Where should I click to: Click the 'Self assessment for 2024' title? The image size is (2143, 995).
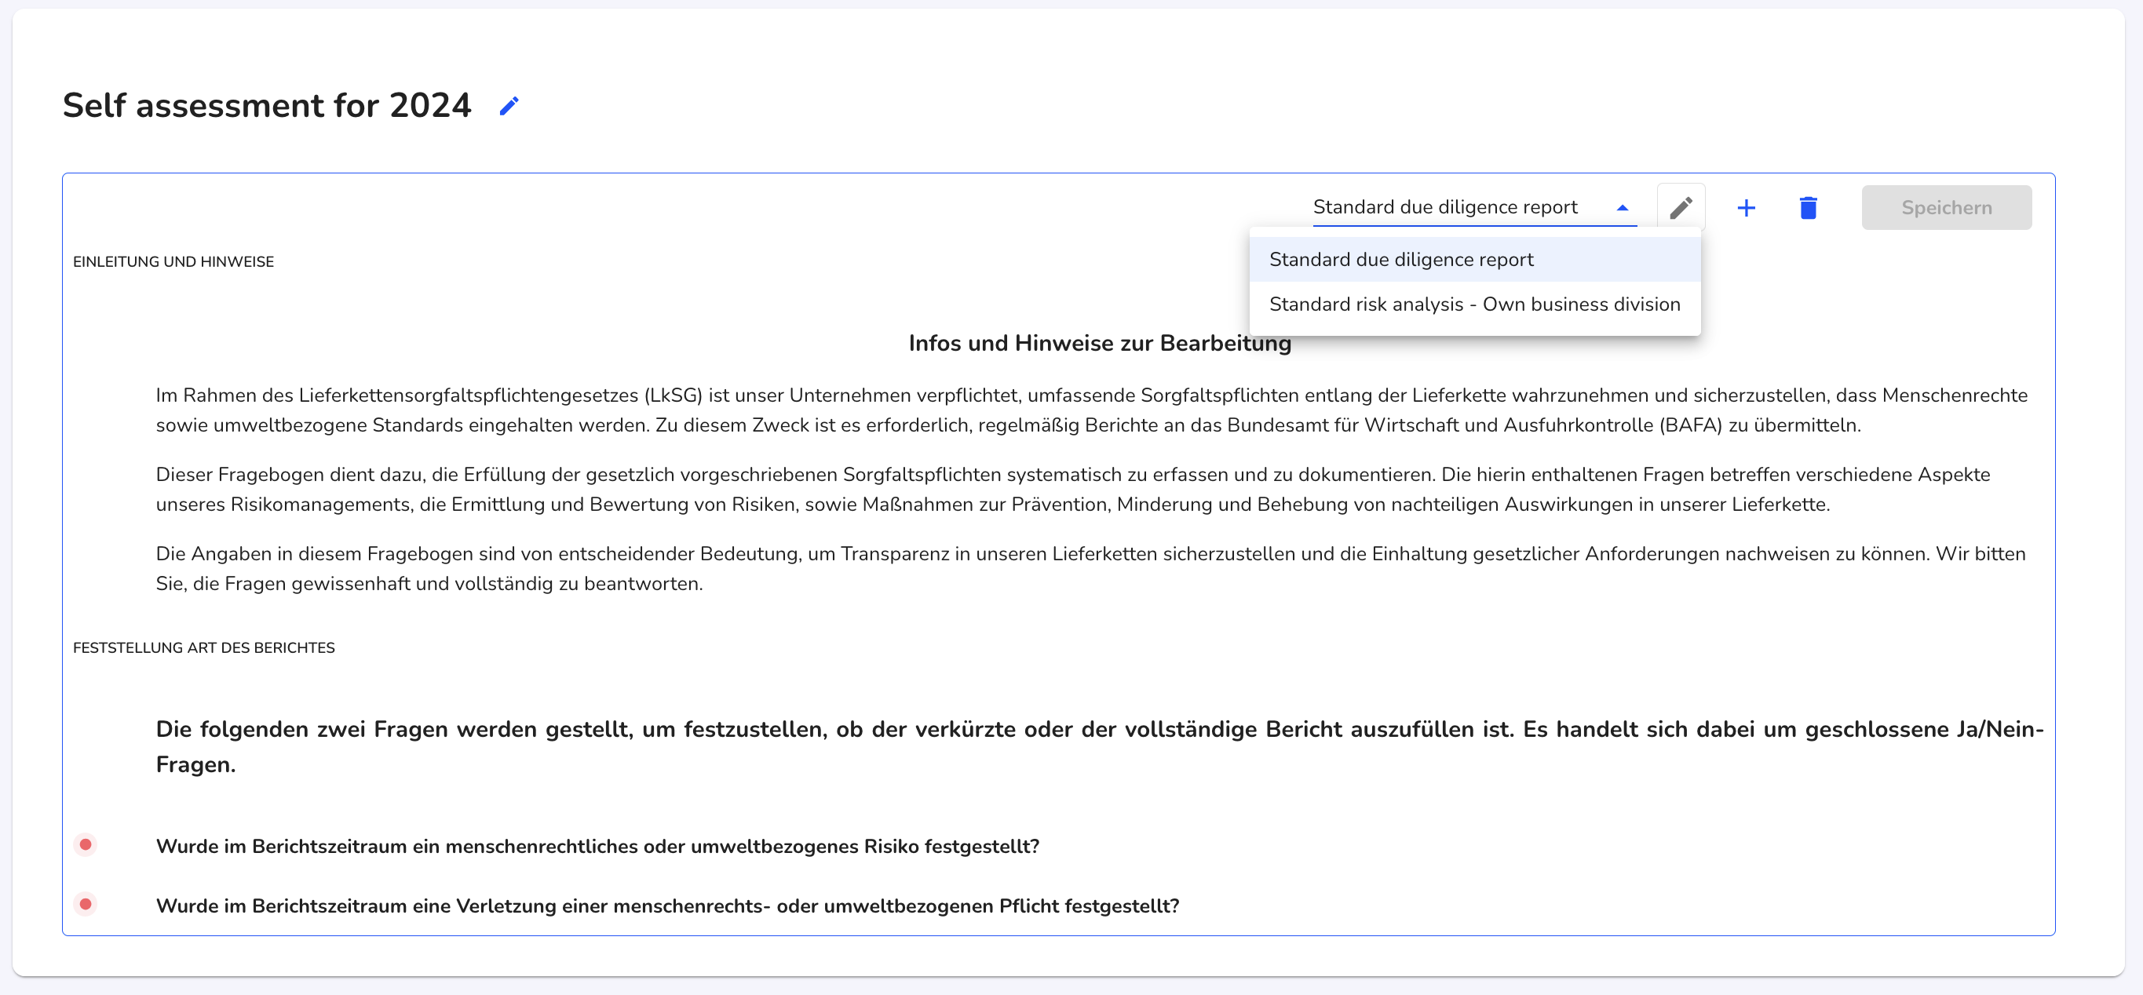(267, 106)
